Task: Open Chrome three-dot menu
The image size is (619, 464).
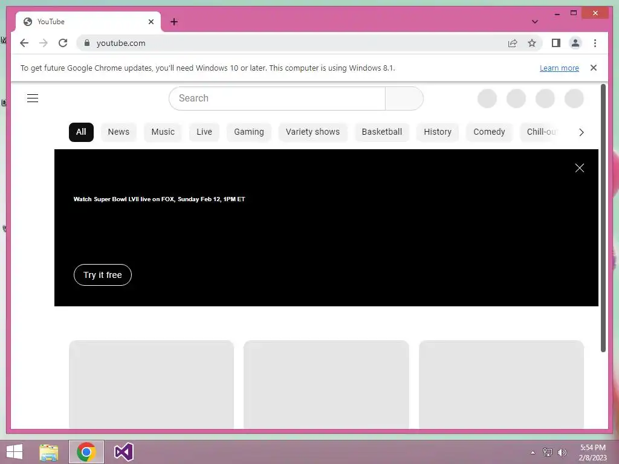Action: (595, 43)
